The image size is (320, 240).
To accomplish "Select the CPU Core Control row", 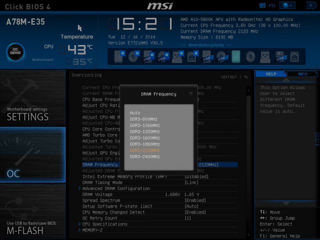I will 160,129.
